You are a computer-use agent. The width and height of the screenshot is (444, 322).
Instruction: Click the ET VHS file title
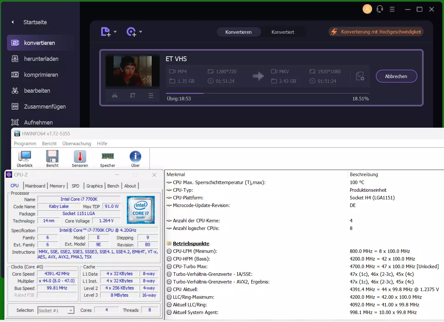(x=176, y=59)
